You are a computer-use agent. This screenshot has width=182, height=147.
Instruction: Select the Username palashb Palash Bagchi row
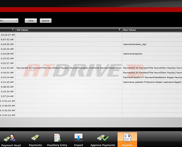tap(91, 82)
